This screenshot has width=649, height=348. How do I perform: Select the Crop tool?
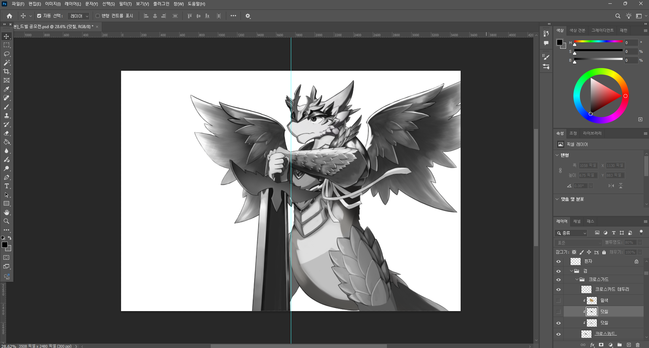click(x=6, y=71)
